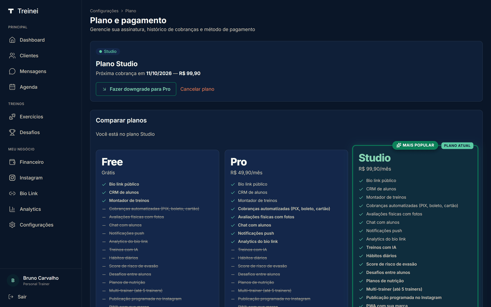Click the Treinei brand name
The height and width of the screenshot is (307, 491).
(x=28, y=11)
